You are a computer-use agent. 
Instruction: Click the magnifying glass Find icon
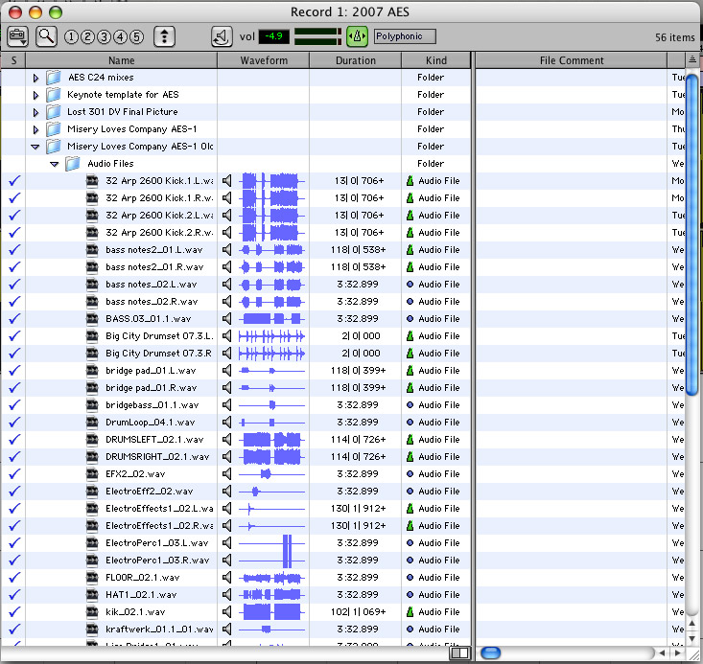click(x=45, y=36)
